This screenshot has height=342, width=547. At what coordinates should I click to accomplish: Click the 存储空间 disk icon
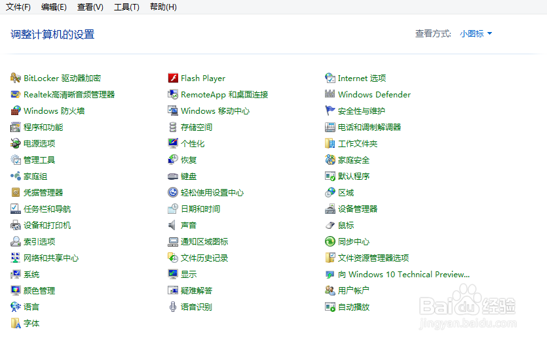coord(173,127)
